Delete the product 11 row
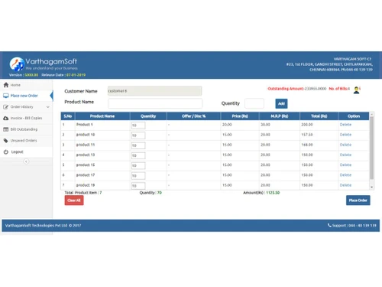Viewport: 382px width, 287px height. (x=345, y=145)
